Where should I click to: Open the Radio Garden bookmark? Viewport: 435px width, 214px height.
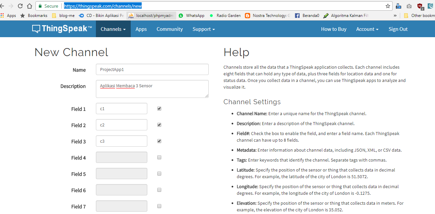225,16
